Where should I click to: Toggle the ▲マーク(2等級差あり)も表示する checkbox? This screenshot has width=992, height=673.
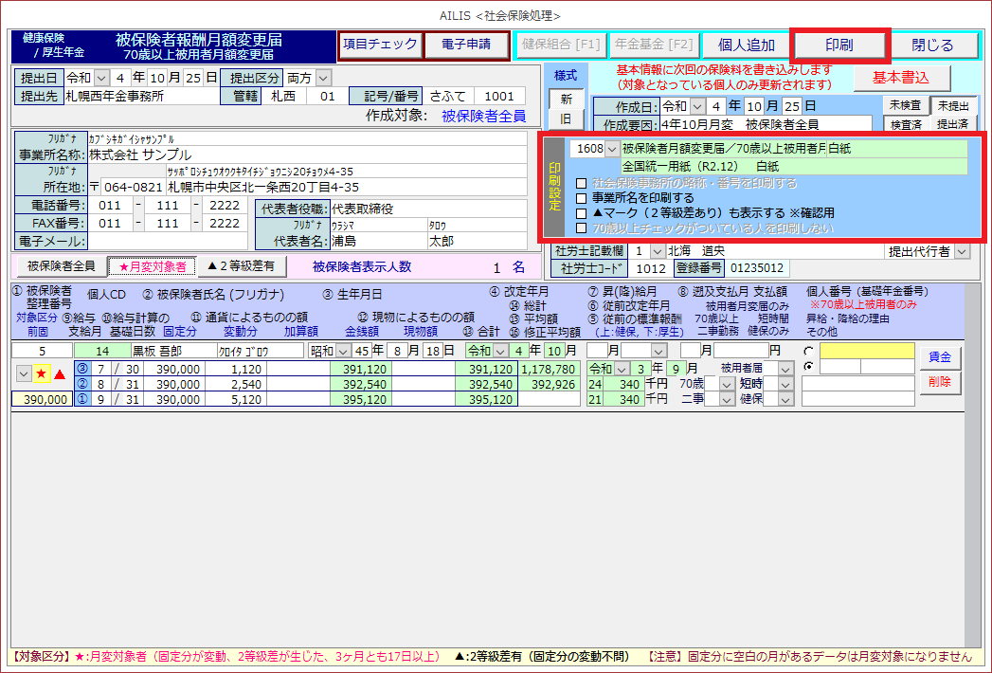tap(582, 213)
